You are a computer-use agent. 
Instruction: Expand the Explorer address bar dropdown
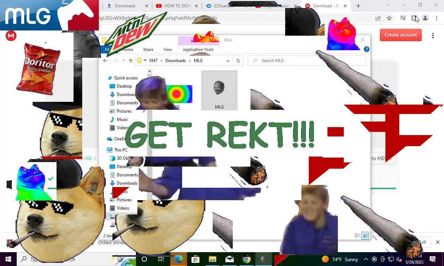tap(228, 61)
